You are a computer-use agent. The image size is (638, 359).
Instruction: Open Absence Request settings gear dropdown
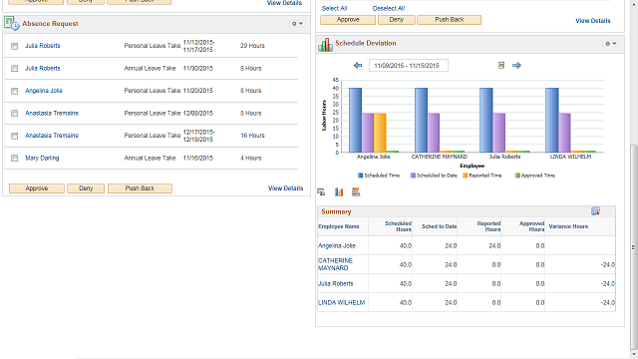coord(297,24)
